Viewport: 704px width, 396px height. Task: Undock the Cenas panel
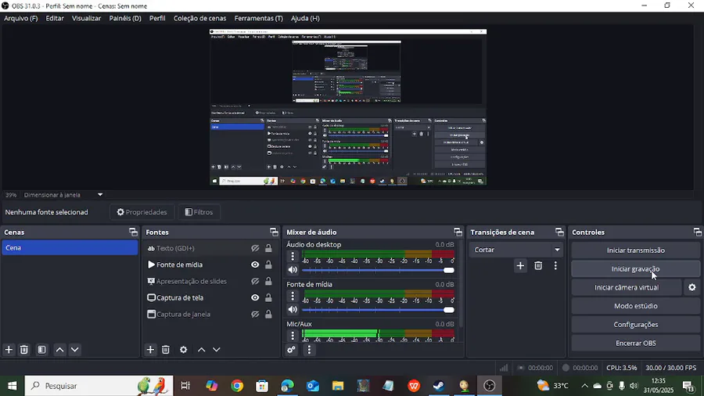[133, 232]
